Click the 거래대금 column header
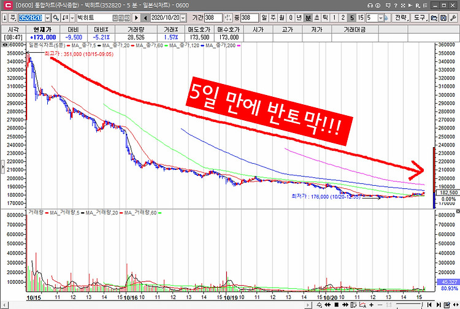 pyautogui.click(x=355, y=29)
